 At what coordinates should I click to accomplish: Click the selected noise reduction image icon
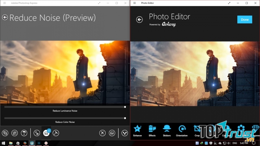(46, 133)
